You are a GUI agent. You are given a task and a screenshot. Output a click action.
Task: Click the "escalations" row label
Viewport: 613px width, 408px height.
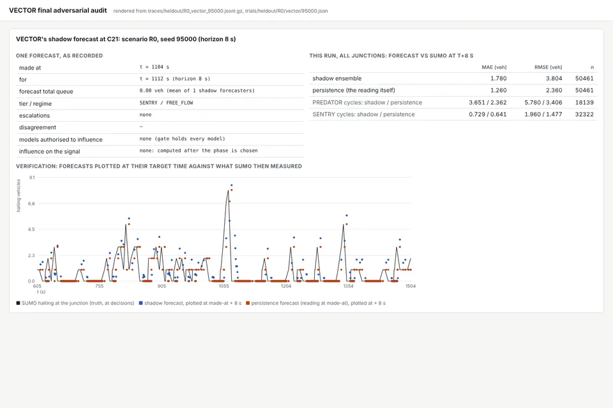(x=34, y=115)
